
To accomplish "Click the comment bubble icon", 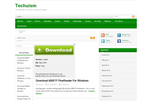I will click(x=60, y=85).
